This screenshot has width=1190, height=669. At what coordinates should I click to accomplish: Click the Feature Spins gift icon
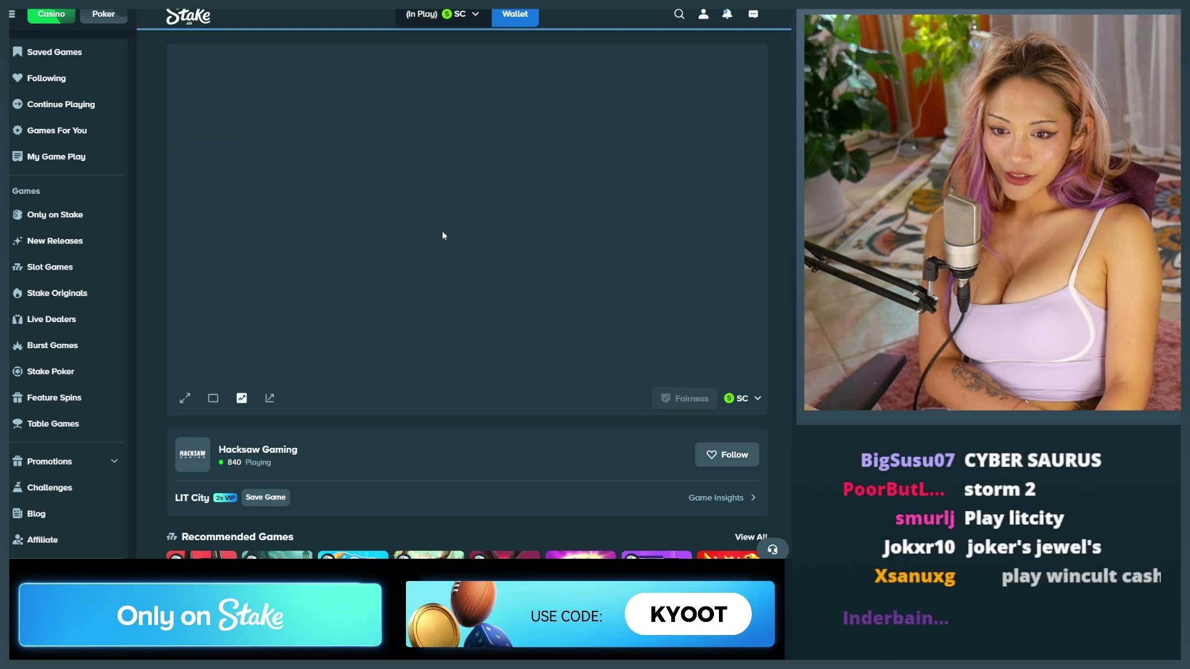click(x=17, y=398)
